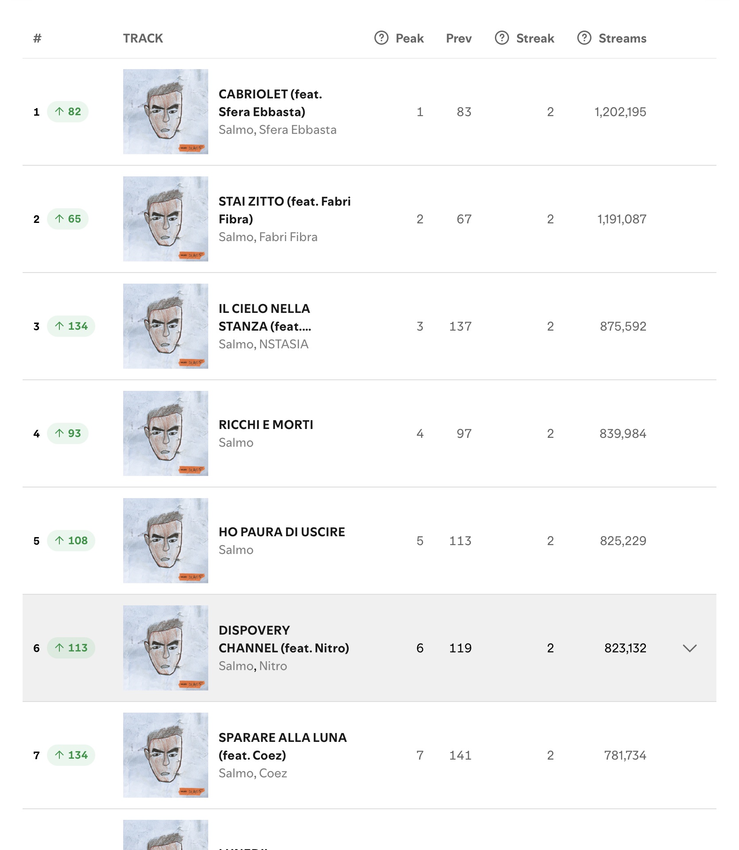Click artist name Salmo under RICCHI E MORTI
The width and height of the screenshot is (739, 850).
236,443
